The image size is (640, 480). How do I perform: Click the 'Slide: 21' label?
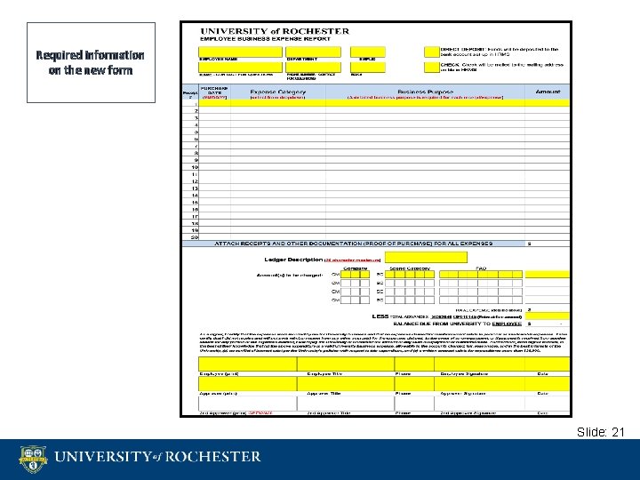click(600, 432)
